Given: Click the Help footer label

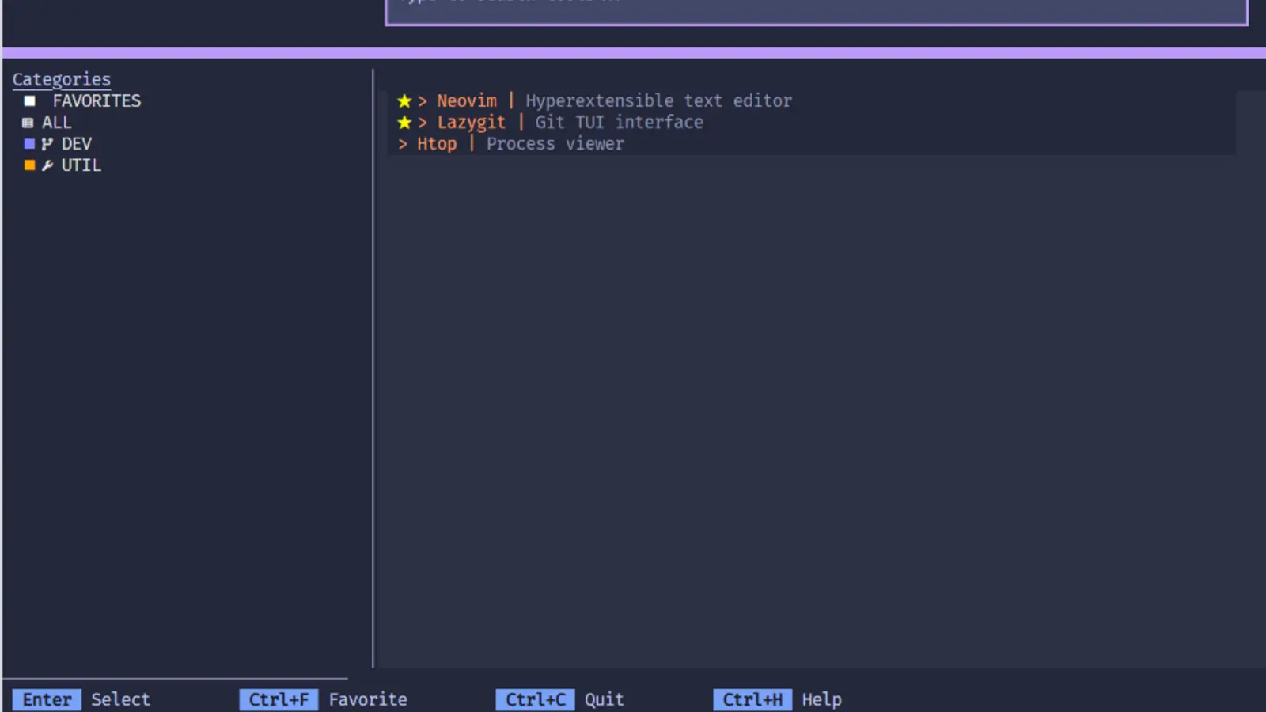Looking at the screenshot, I should click(822, 700).
